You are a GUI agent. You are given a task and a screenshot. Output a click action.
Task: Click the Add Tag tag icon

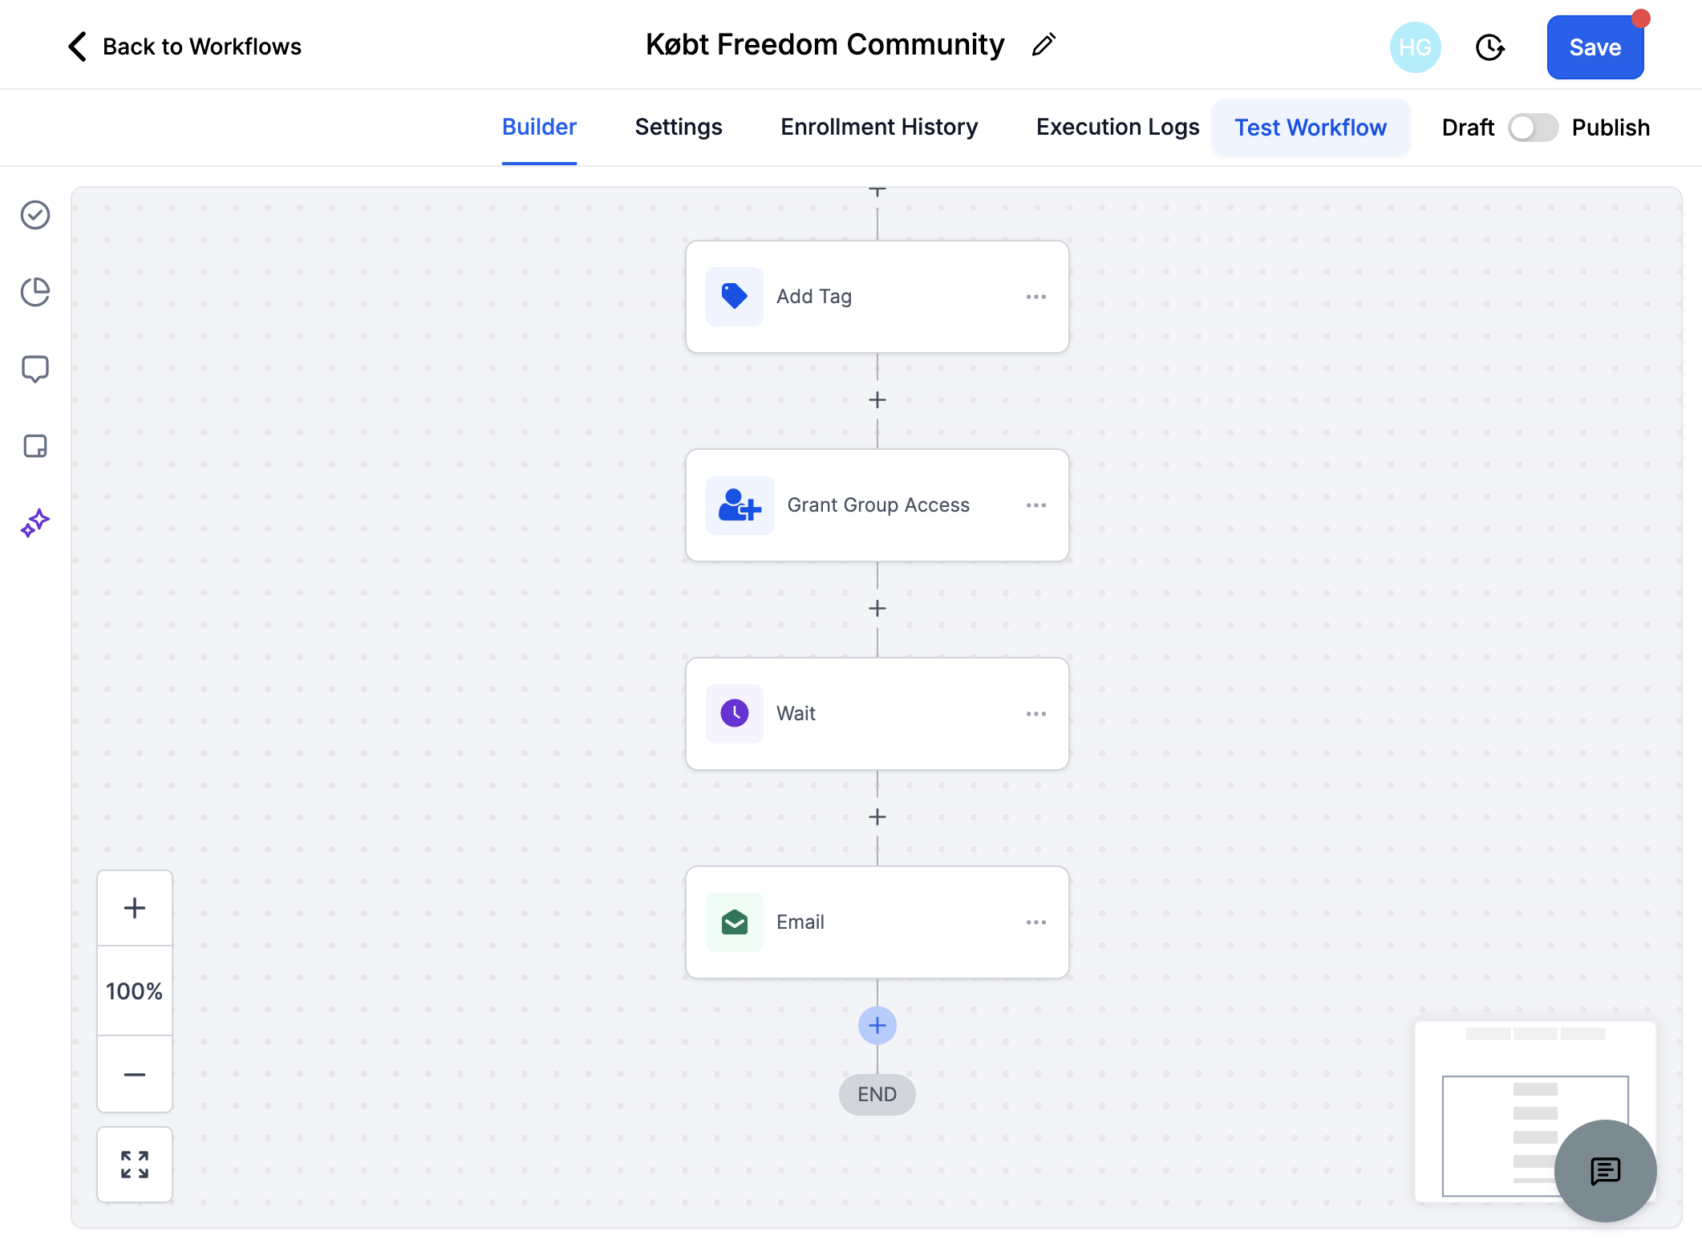click(735, 297)
